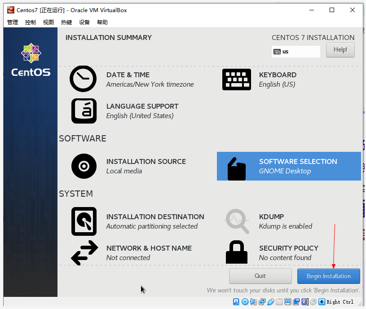This screenshot has width=366, height=309.
Task: Click 'No content found' text
Action: [285, 258]
